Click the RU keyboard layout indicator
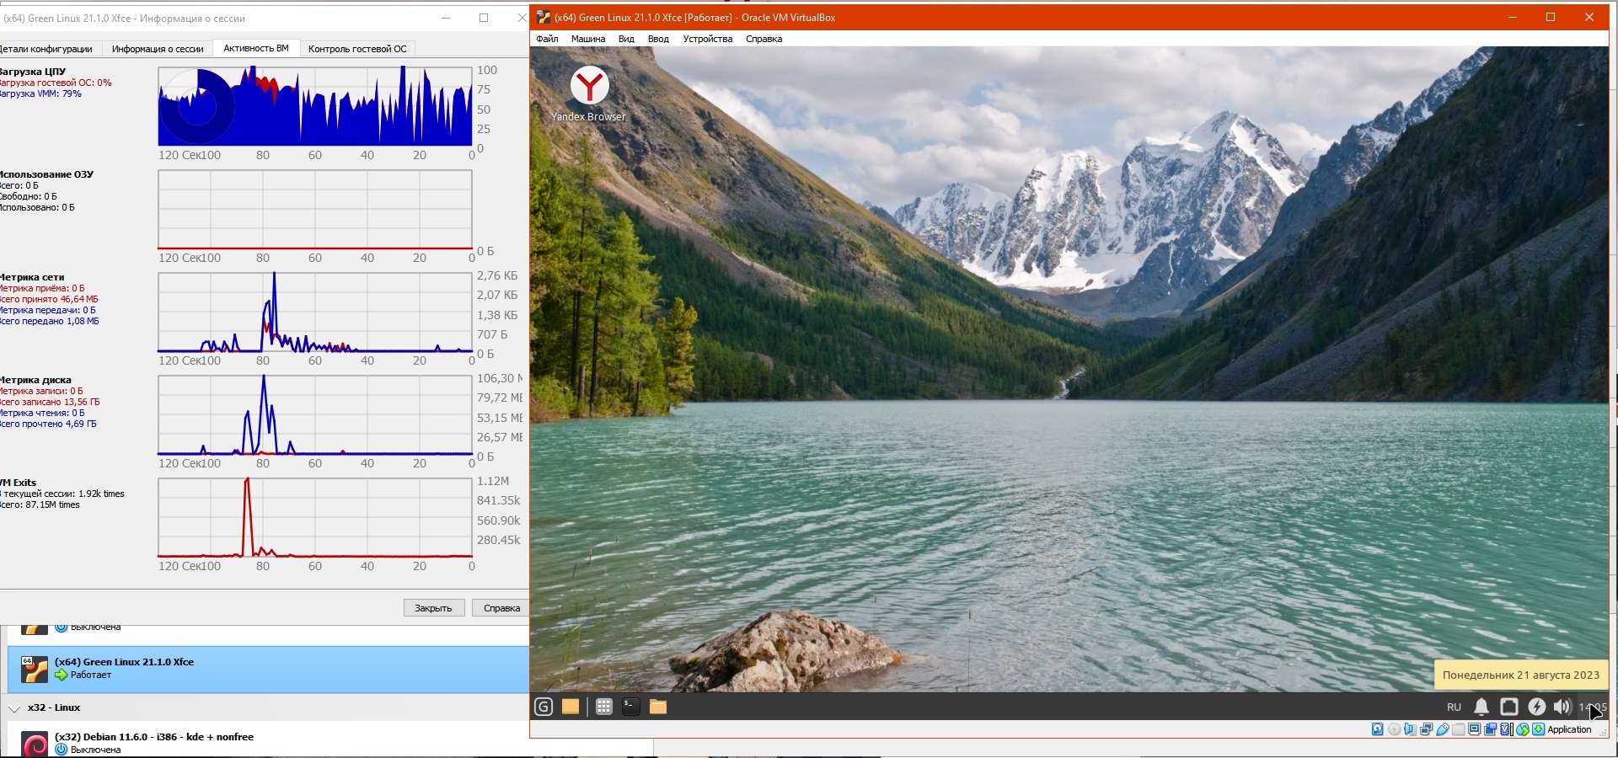 pos(1454,707)
